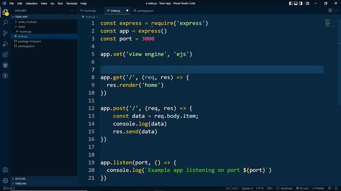Change file encoding UTF-8
341x191 pixels.
tap(259, 188)
